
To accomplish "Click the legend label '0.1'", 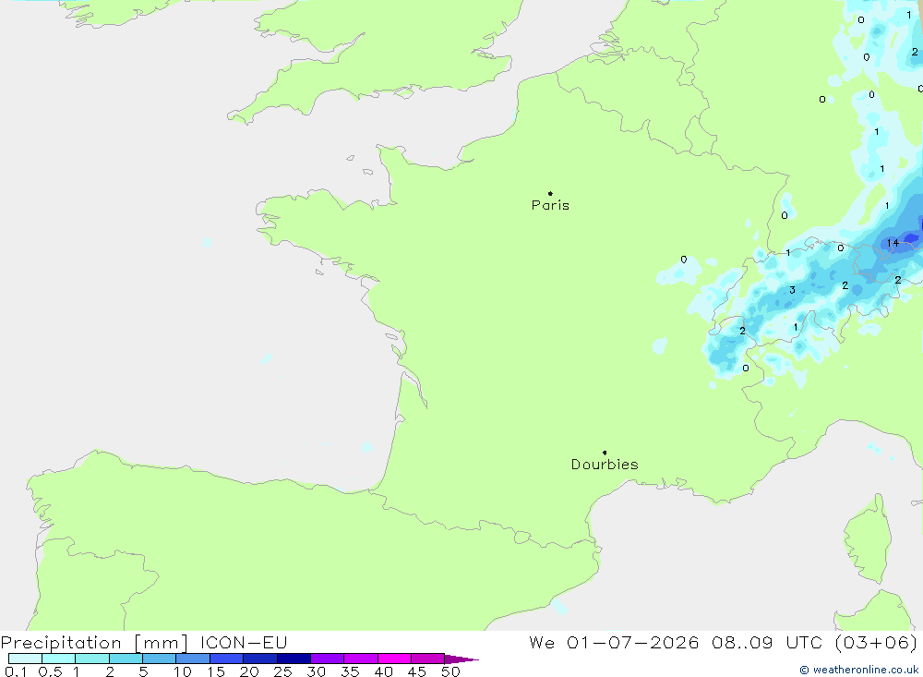I will point(16,671).
